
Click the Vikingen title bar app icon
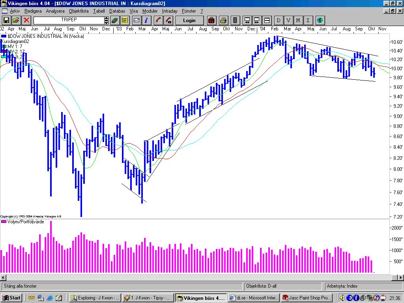[x=4, y=3]
